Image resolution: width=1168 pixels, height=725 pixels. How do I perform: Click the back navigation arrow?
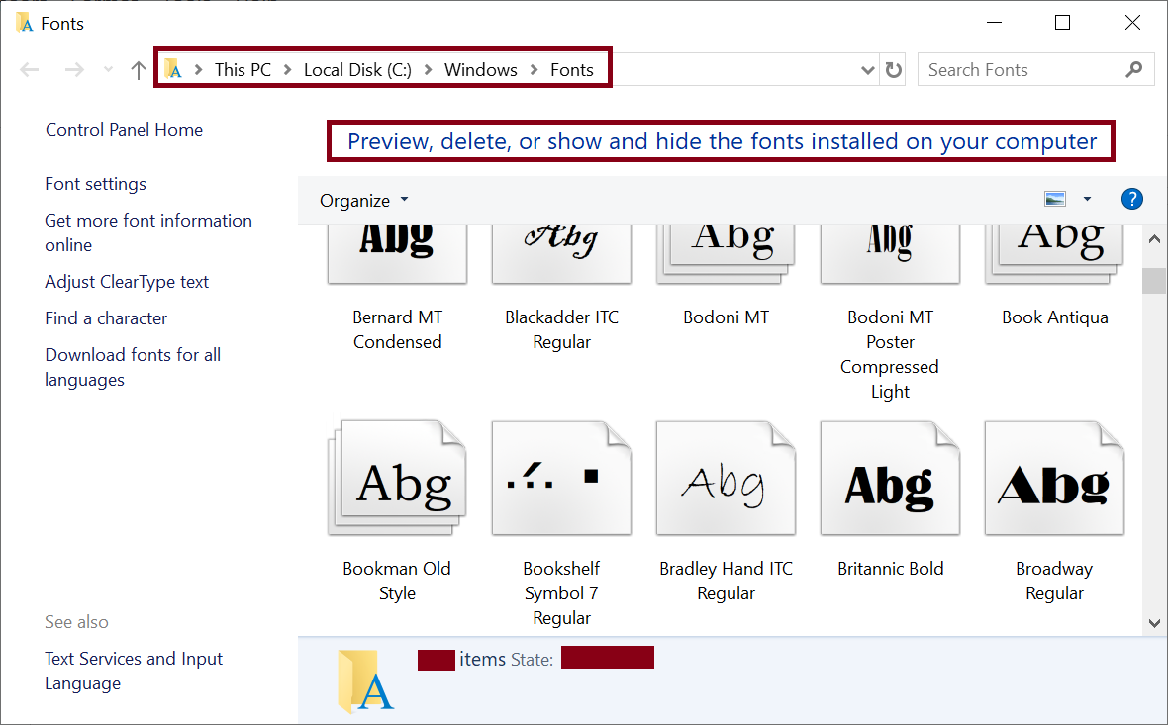[29, 68]
